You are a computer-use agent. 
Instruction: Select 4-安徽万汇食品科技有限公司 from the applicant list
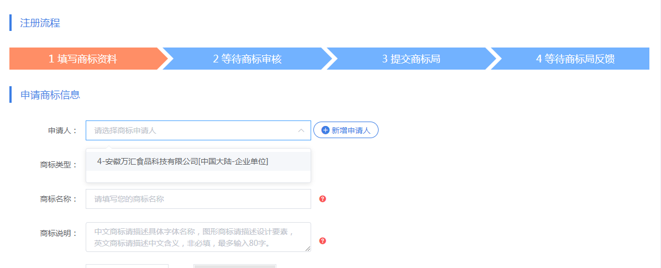tap(182, 161)
